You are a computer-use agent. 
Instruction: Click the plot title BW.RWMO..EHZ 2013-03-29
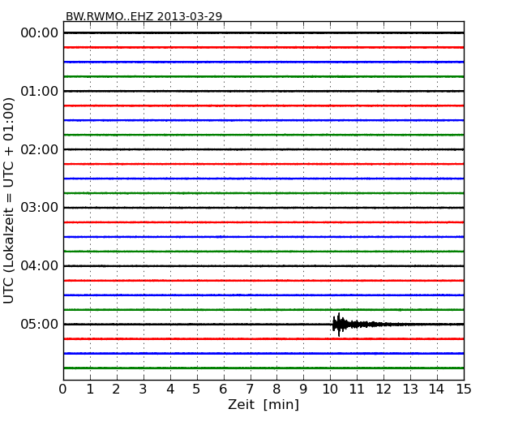144,16
